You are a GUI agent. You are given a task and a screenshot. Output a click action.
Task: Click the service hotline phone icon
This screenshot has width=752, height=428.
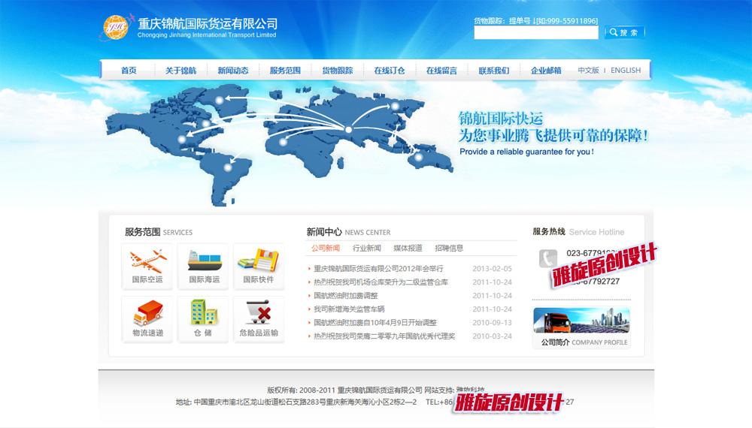547,258
